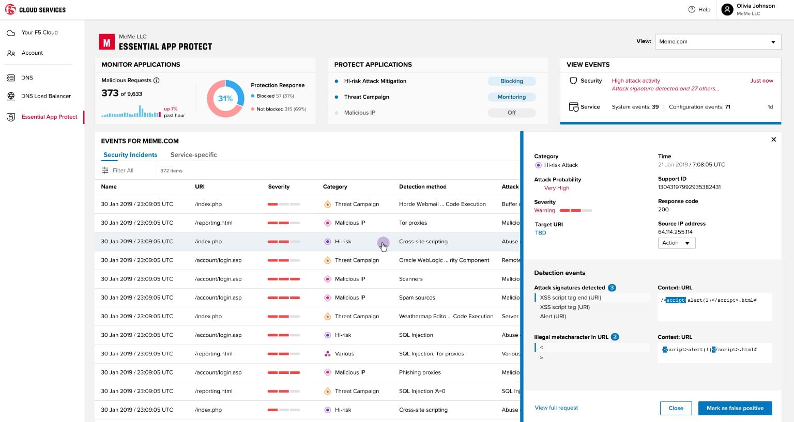The image size is (794, 422).
Task: Click the URI column header
Action: tap(200, 187)
